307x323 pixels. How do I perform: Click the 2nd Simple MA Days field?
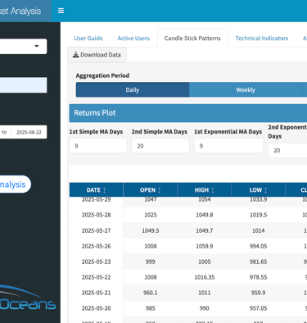(160, 146)
